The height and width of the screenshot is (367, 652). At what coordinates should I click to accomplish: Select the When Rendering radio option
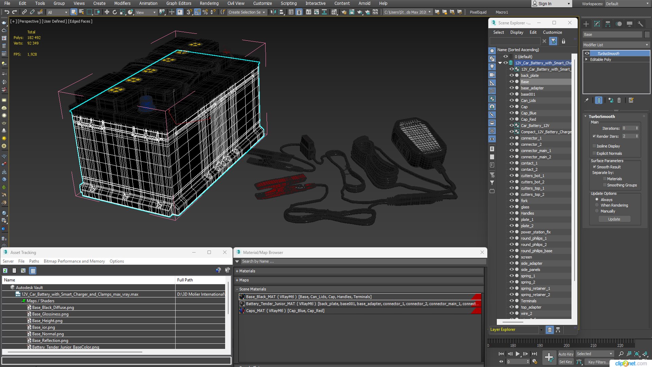(x=597, y=205)
